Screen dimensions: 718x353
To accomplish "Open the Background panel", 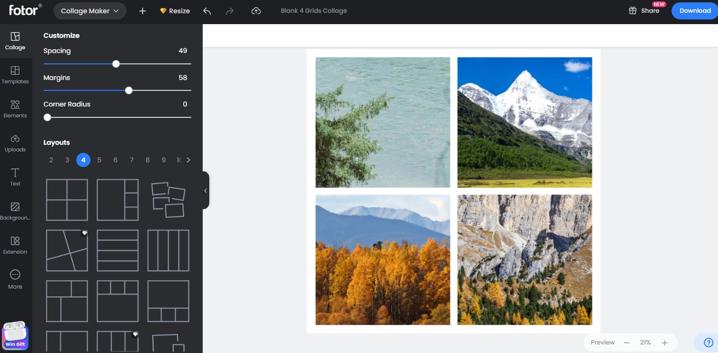I will 15,211.
